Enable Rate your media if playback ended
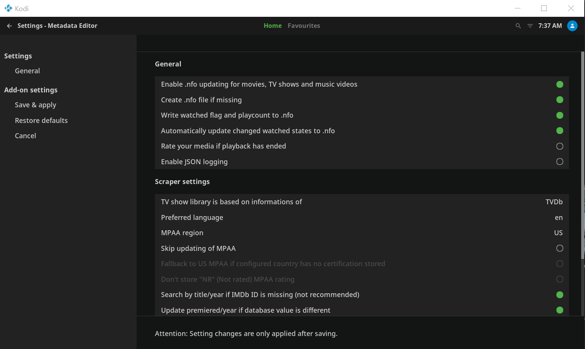The width and height of the screenshot is (585, 349). 559,146
